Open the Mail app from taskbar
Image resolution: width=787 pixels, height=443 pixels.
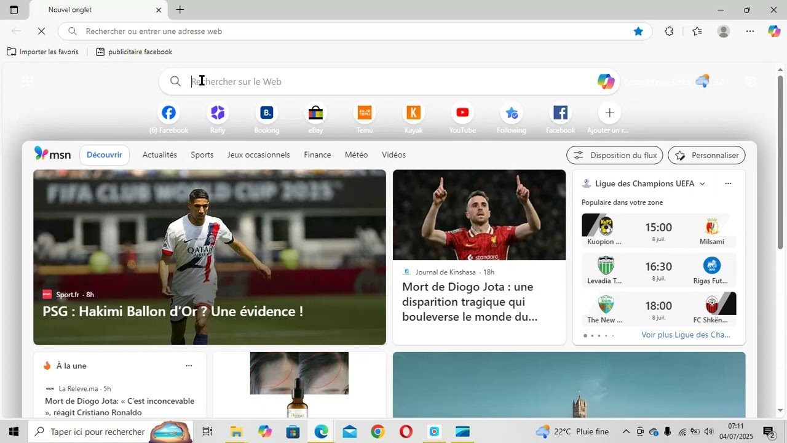coord(349,431)
